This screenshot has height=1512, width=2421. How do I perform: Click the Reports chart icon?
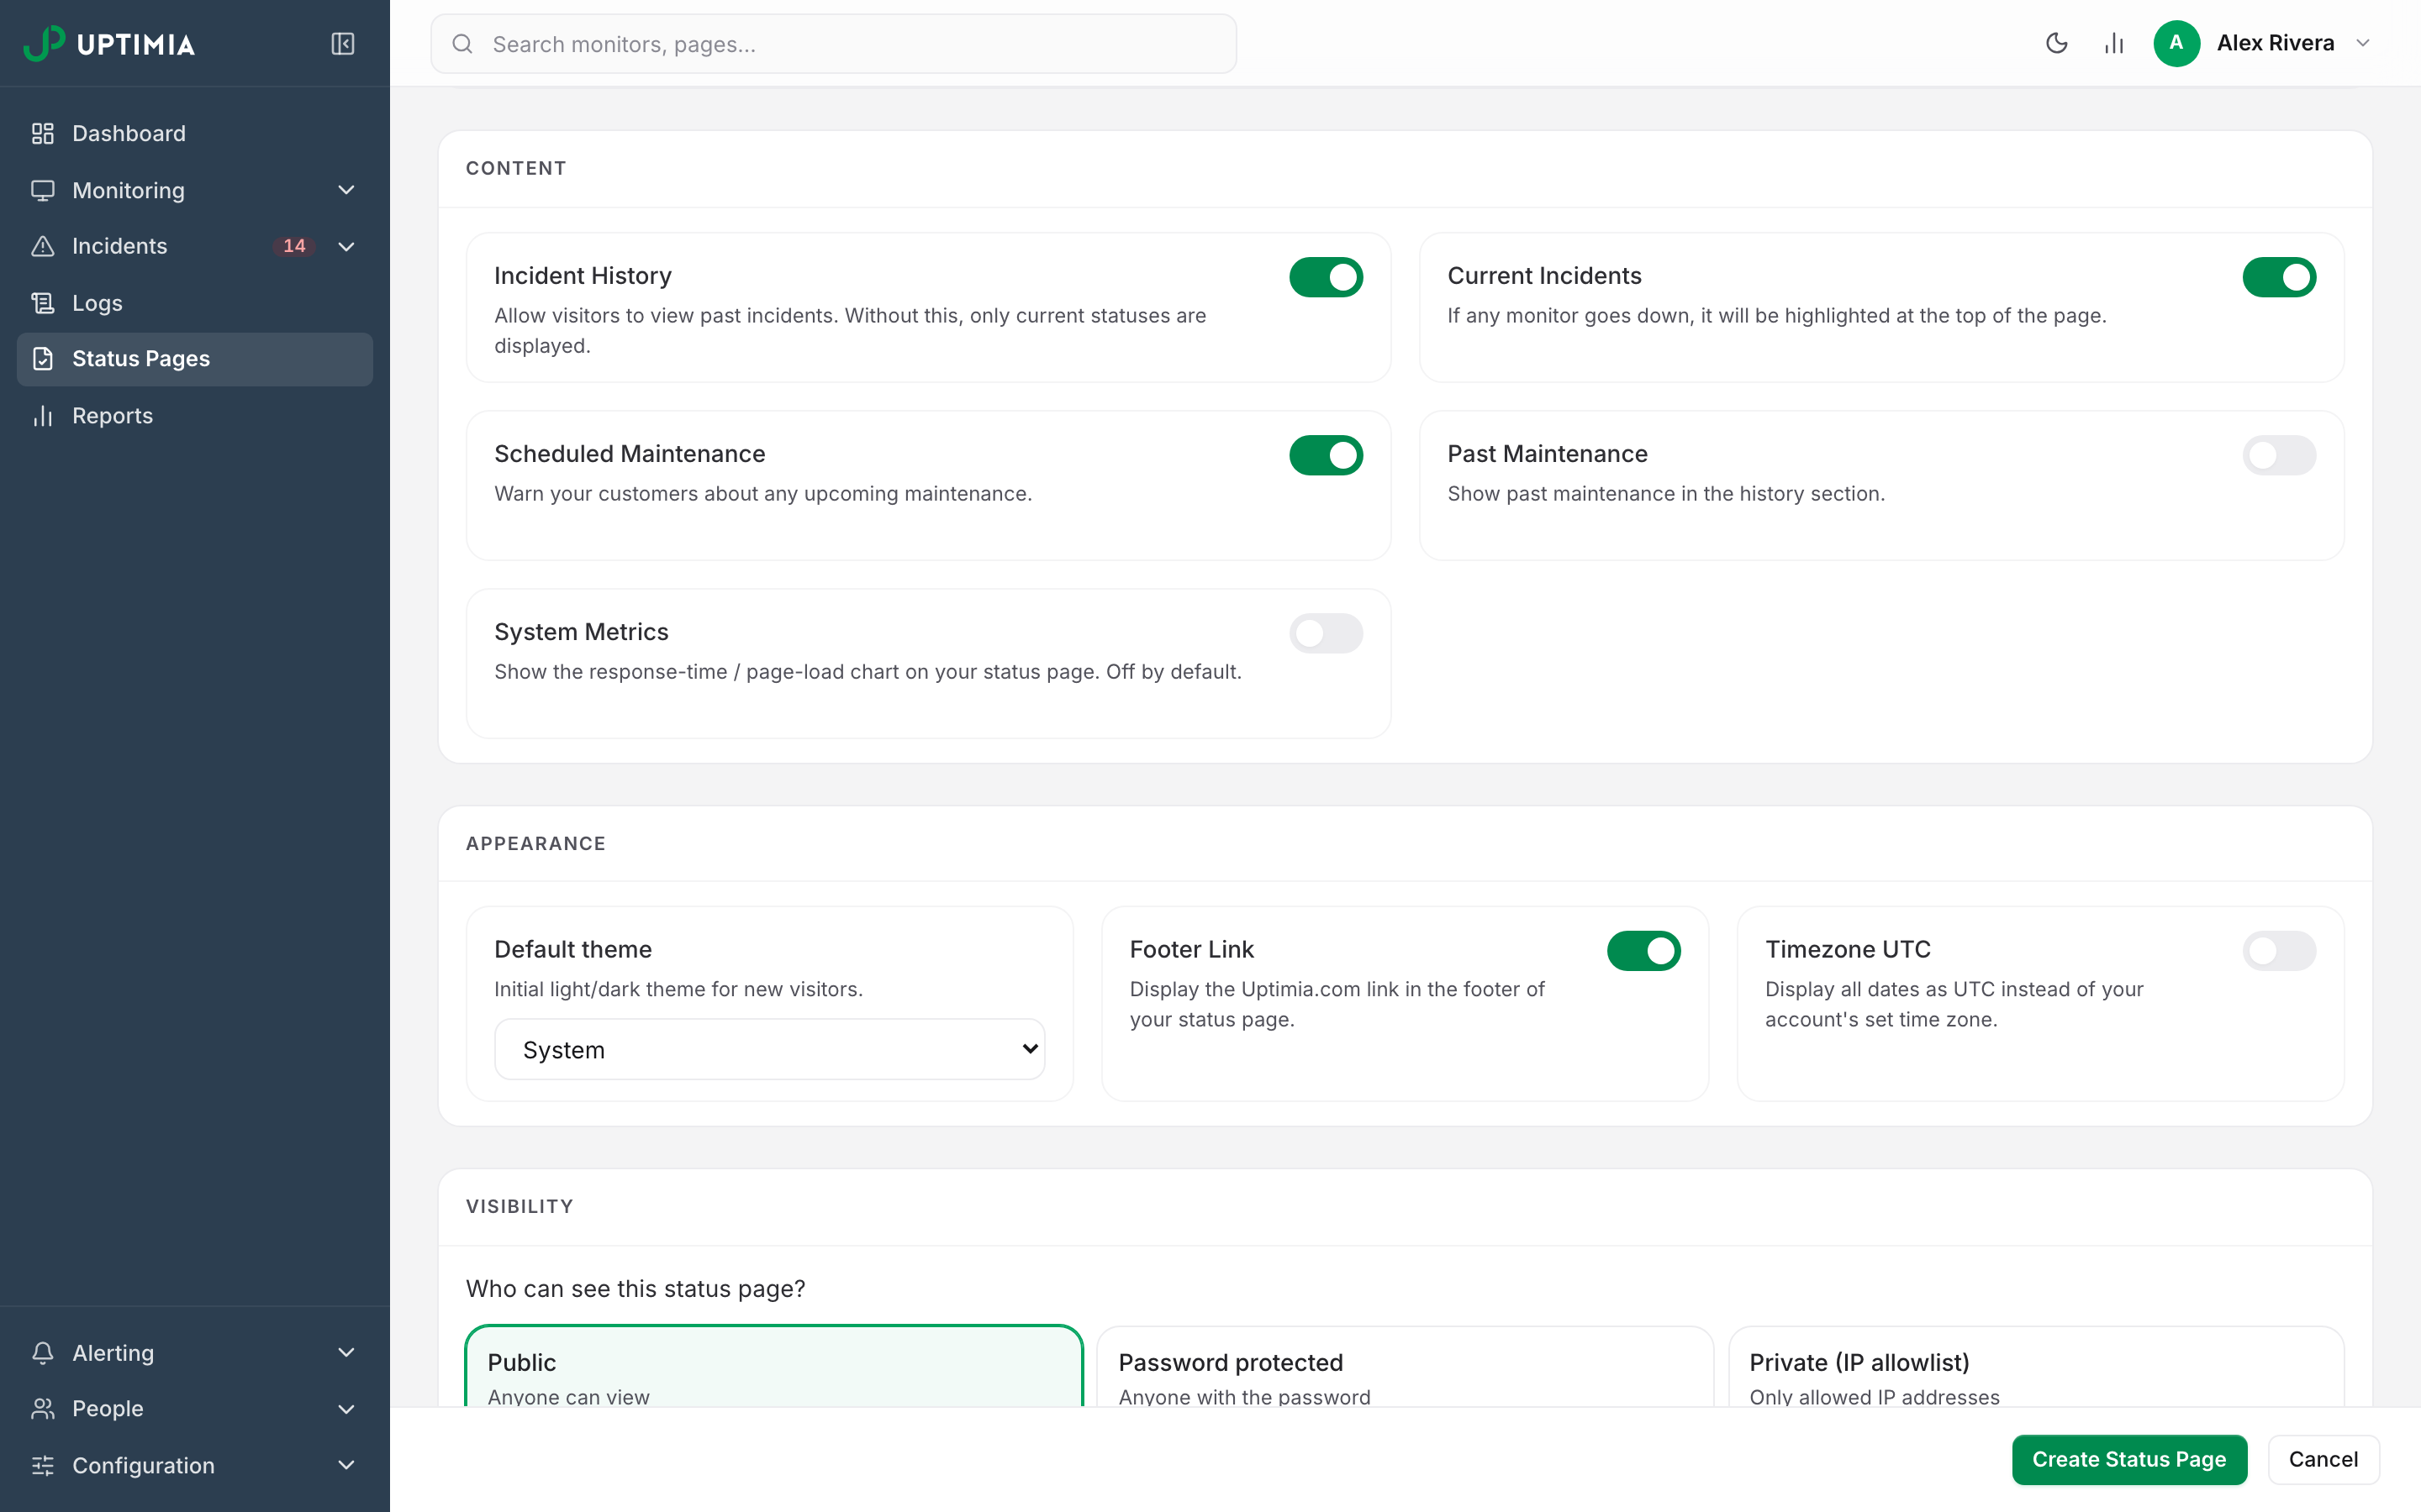coord(43,416)
